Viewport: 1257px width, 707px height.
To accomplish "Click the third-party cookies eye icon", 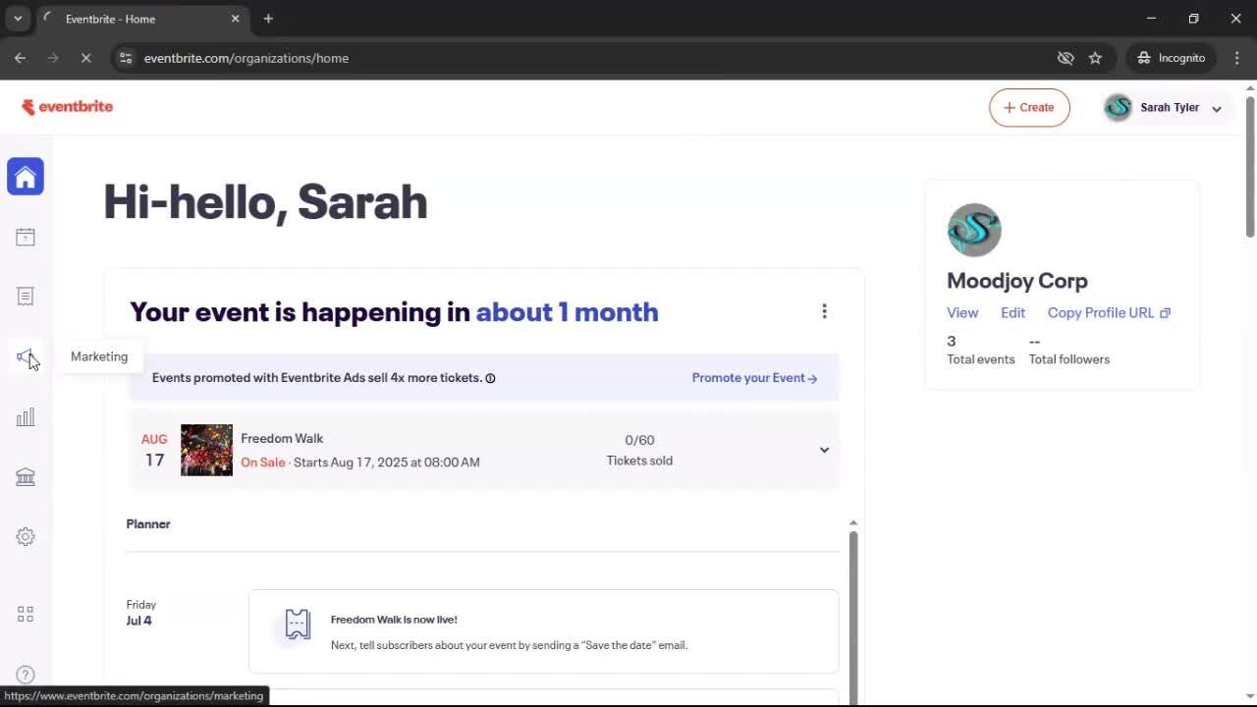I will [1066, 58].
